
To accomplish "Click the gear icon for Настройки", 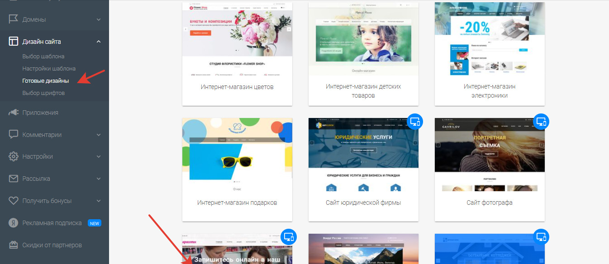I will click(14, 156).
